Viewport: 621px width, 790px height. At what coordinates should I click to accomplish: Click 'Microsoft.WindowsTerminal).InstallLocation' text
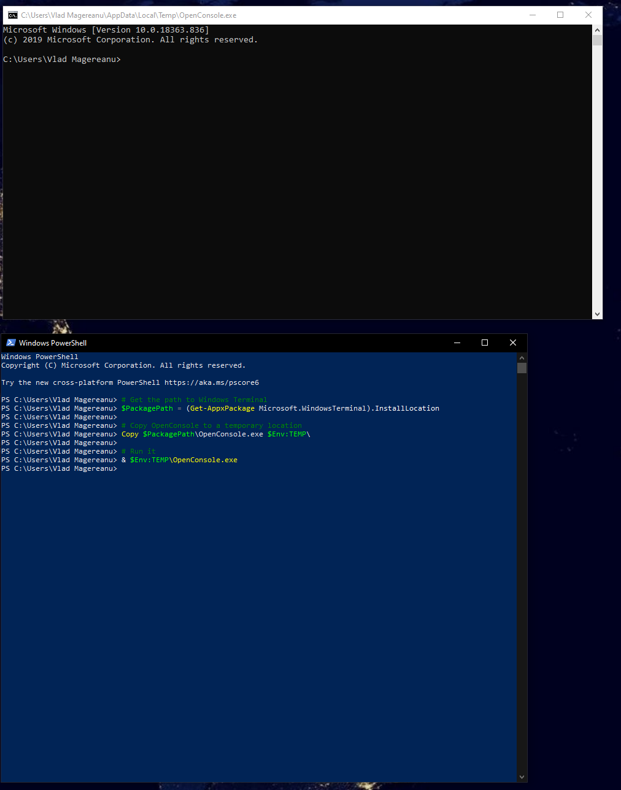pyautogui.click(x=349, y=408)
